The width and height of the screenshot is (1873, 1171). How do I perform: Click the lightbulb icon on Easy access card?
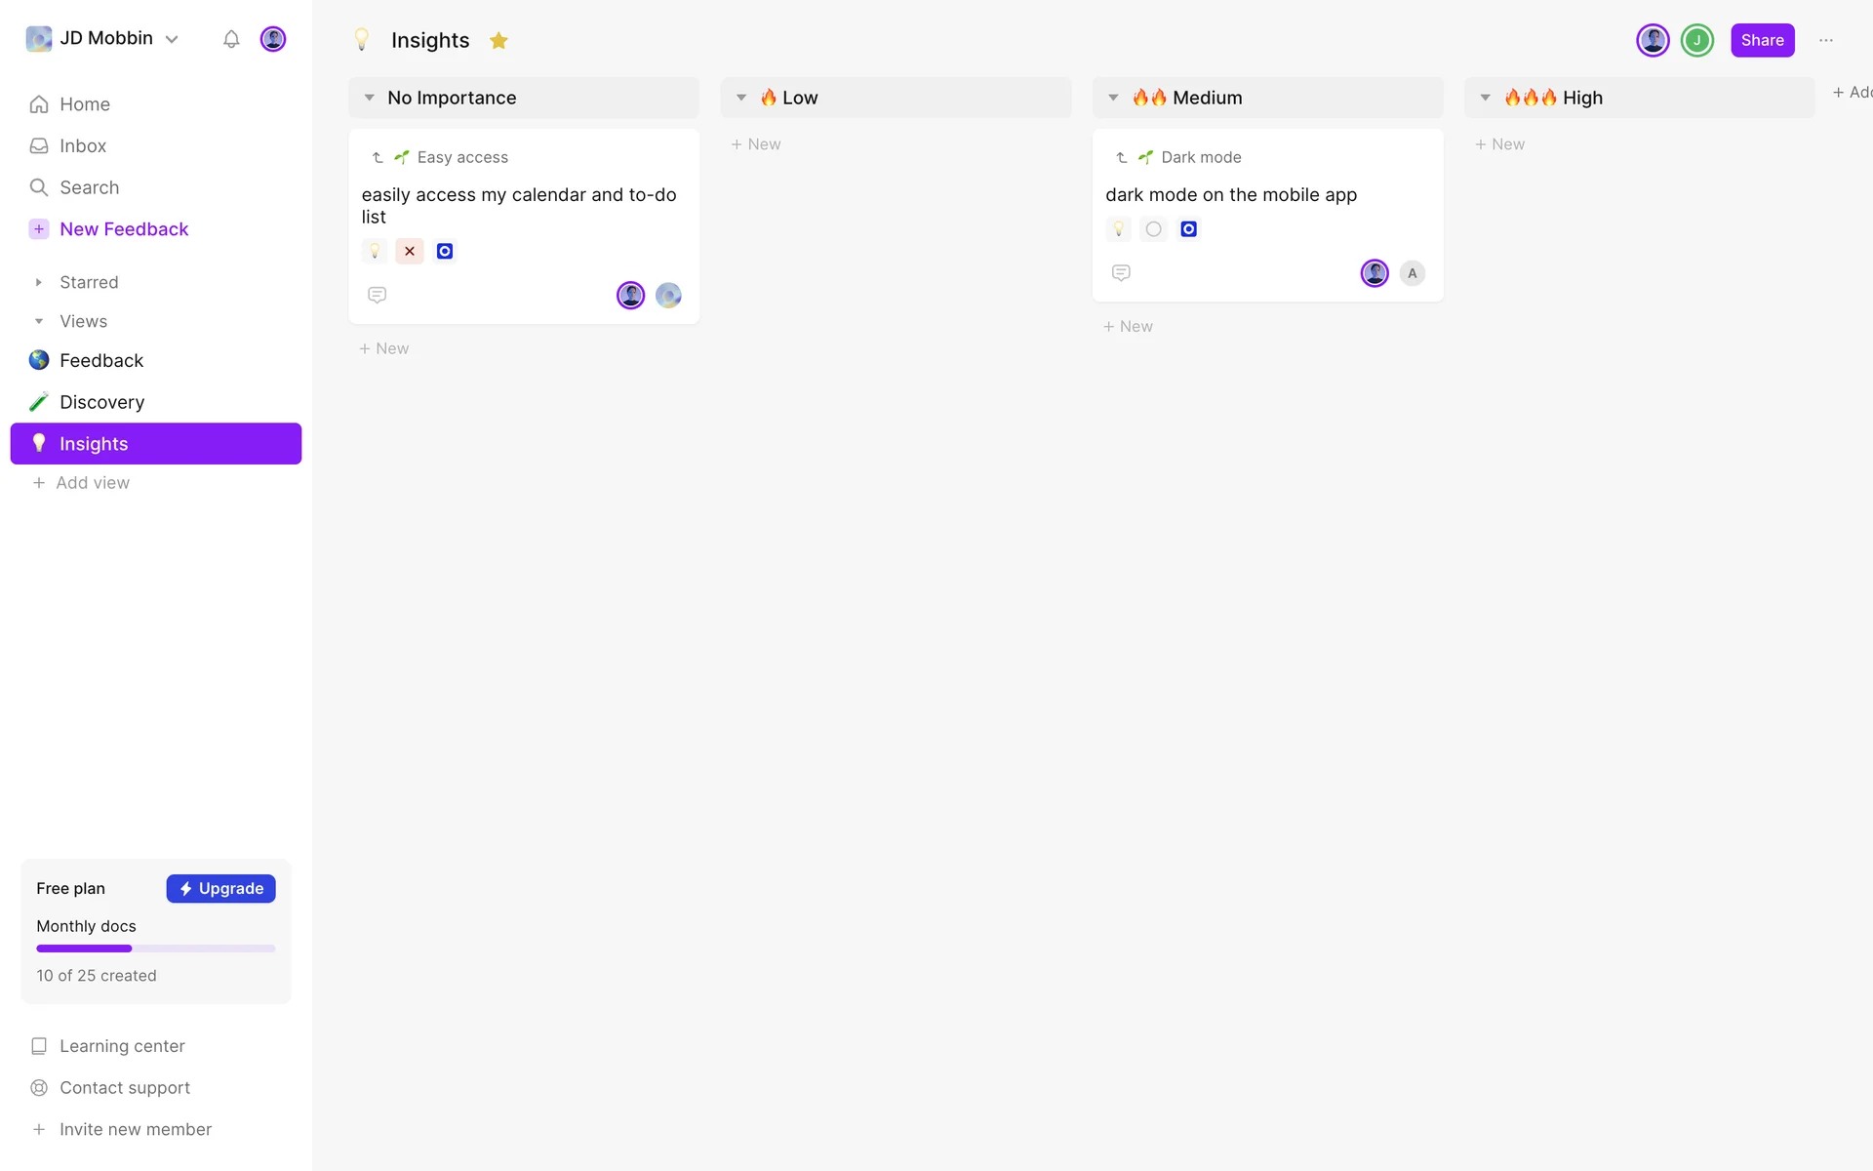click(x=375, y=252)
